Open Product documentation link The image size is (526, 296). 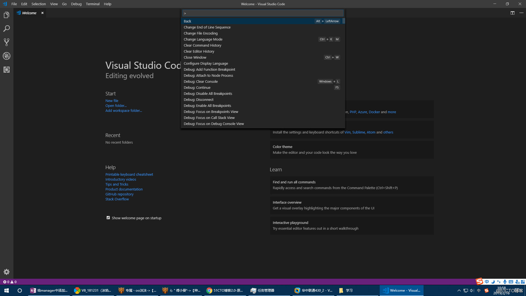[x=124, y=189]
